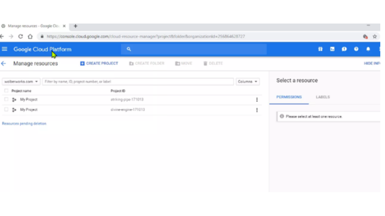
Task: Open the wolberworks.com organization dropdown
Action: coord(21,82)
